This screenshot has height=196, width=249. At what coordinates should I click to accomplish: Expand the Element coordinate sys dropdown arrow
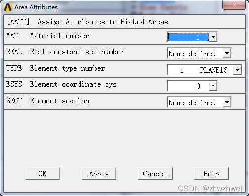(x=213, y=86)
